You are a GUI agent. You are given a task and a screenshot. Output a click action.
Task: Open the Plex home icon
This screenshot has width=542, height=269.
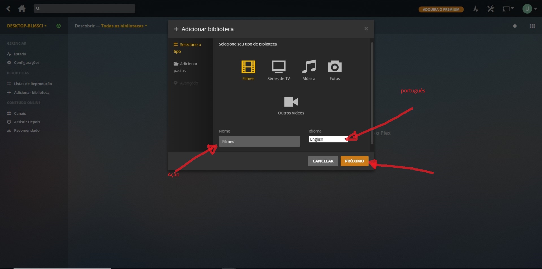point(22,9)
